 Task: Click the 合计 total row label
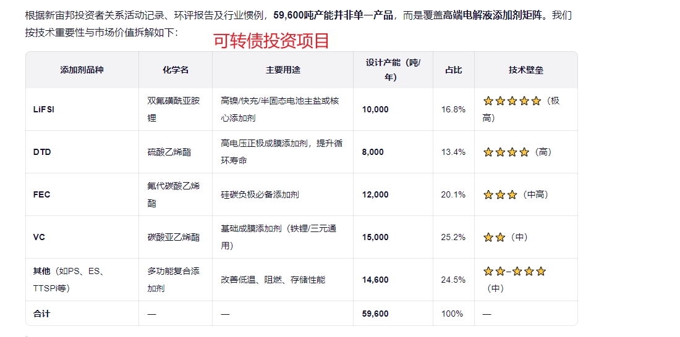pos(41,314)
